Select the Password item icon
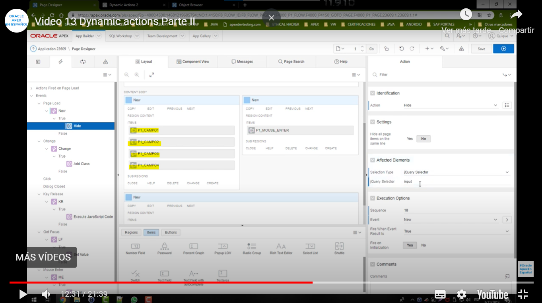 pos(164,246)
